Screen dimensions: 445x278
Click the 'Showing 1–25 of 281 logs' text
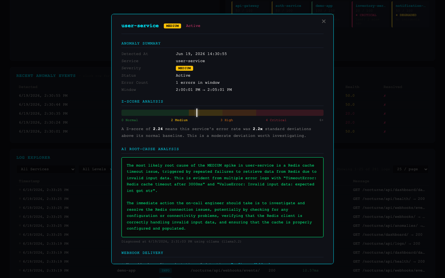pos(363,169)
